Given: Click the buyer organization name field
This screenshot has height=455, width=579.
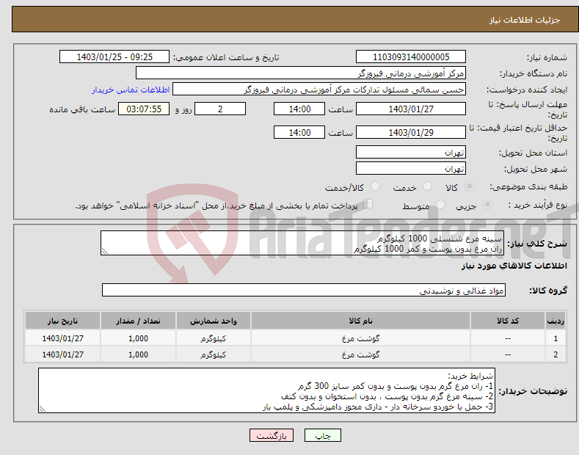Looking at the screenshot, I should [x=301, y=73].
